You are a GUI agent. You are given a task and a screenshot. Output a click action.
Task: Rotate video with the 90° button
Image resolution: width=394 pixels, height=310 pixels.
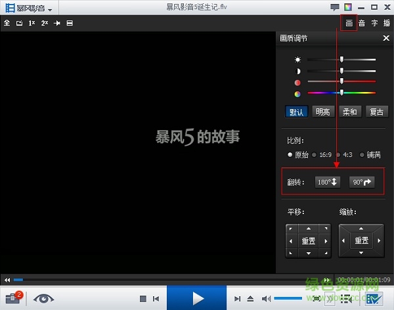click(x=362, y=182)
